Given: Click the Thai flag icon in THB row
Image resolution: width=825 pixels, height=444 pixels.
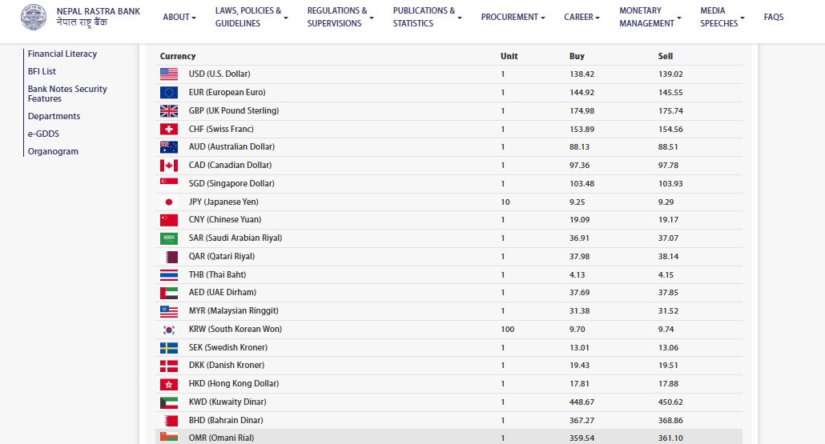Looking at the screenshot, I should pos(169,275).
